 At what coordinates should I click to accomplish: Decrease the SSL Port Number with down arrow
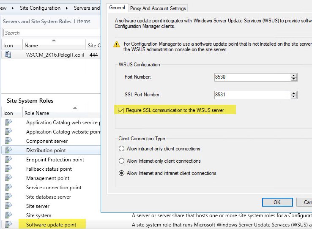click(294, 97)
